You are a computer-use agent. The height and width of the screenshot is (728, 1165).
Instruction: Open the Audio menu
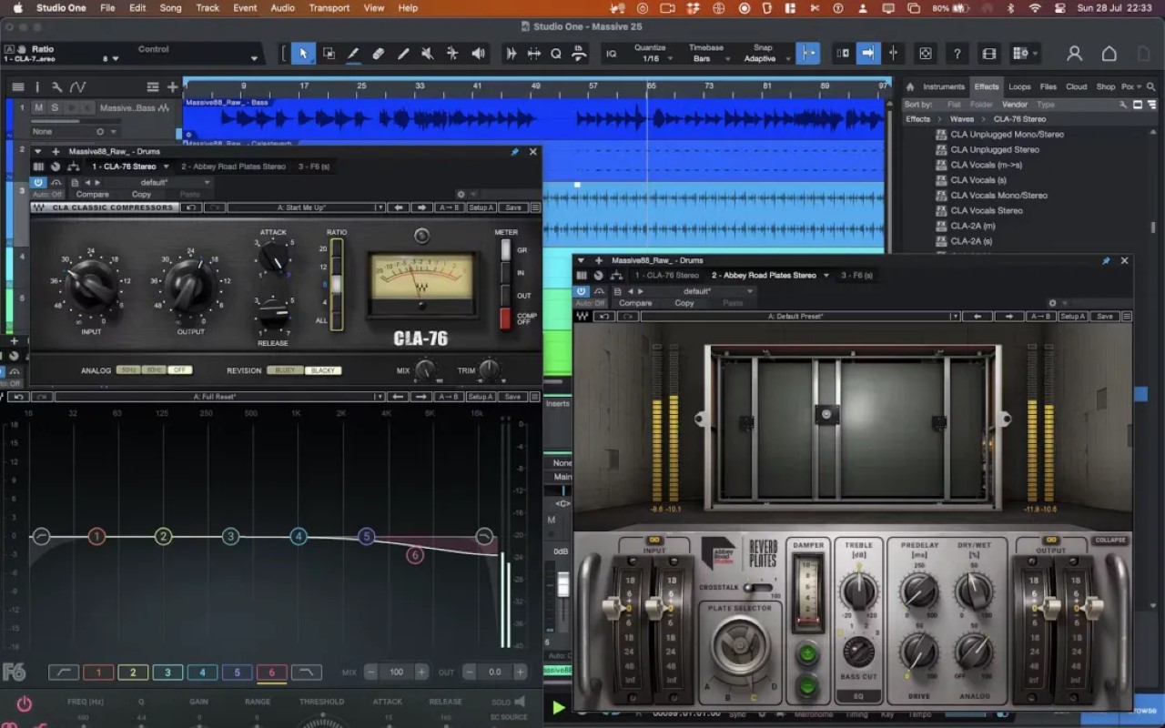click(x=282, y=8)
